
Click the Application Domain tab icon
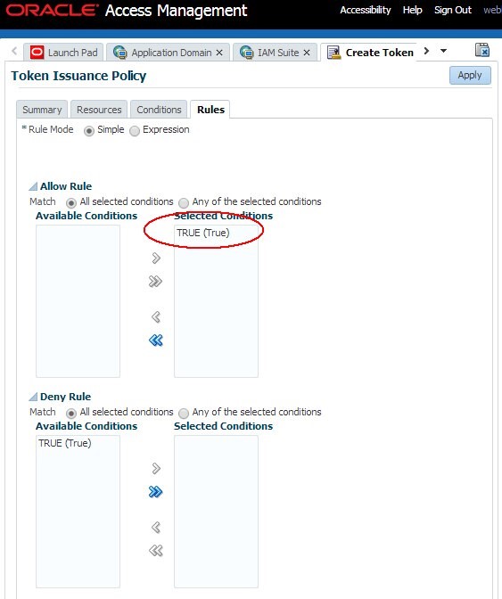120,53
